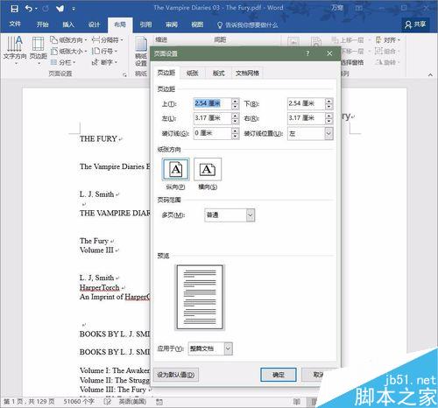
Task: Expand the Apply to (应用于) dropdown
Action: coord(228,348)
